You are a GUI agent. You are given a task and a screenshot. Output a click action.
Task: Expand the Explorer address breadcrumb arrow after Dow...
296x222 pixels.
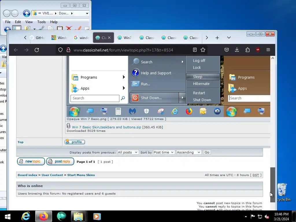[72, 13]
